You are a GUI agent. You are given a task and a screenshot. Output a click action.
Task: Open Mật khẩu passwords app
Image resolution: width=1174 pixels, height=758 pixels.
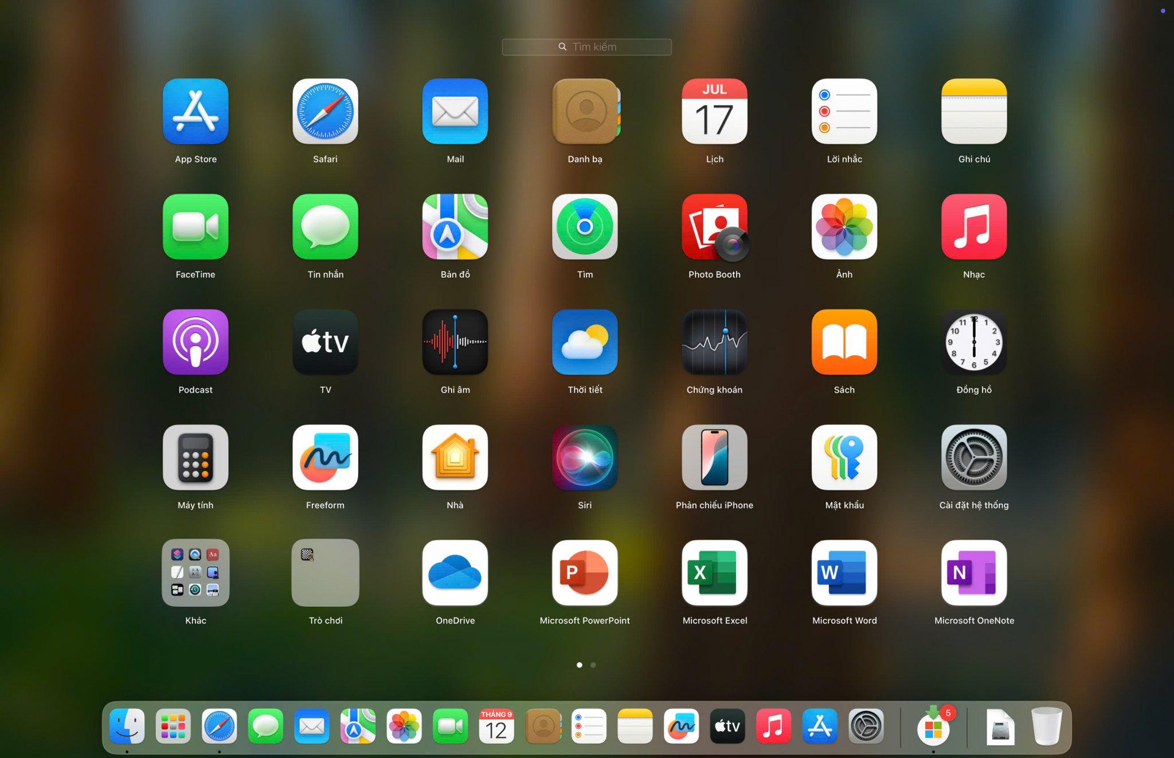pos(844,457)
